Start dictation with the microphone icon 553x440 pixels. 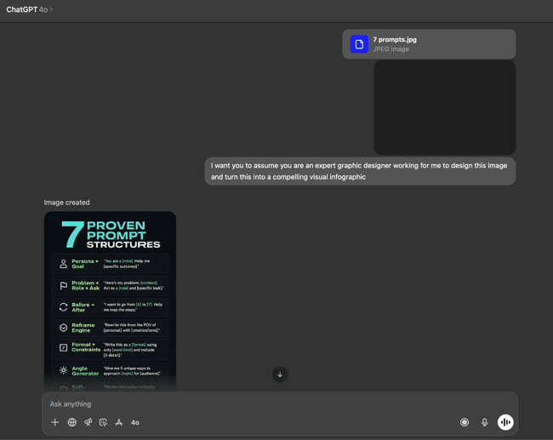pyautogui.click(x=485, y=422)
